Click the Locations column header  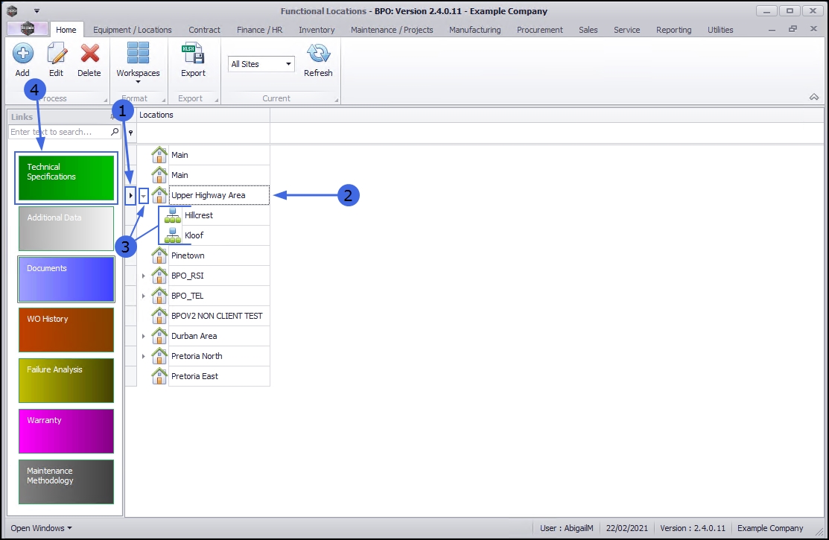point(203,115)
